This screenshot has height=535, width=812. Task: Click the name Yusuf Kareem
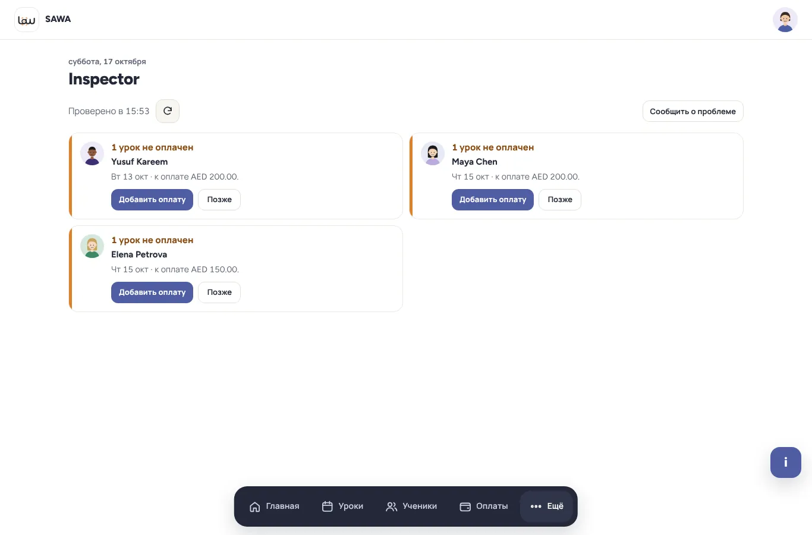click(x=140, y=162)
